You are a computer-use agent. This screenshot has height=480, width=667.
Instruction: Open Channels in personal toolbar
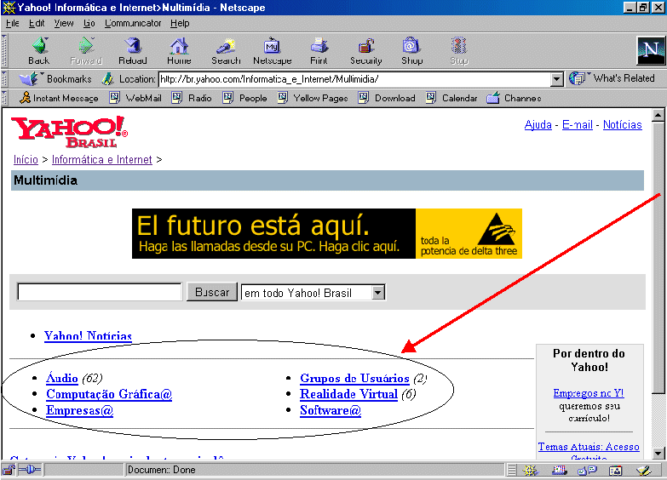[x=514, y=98]
